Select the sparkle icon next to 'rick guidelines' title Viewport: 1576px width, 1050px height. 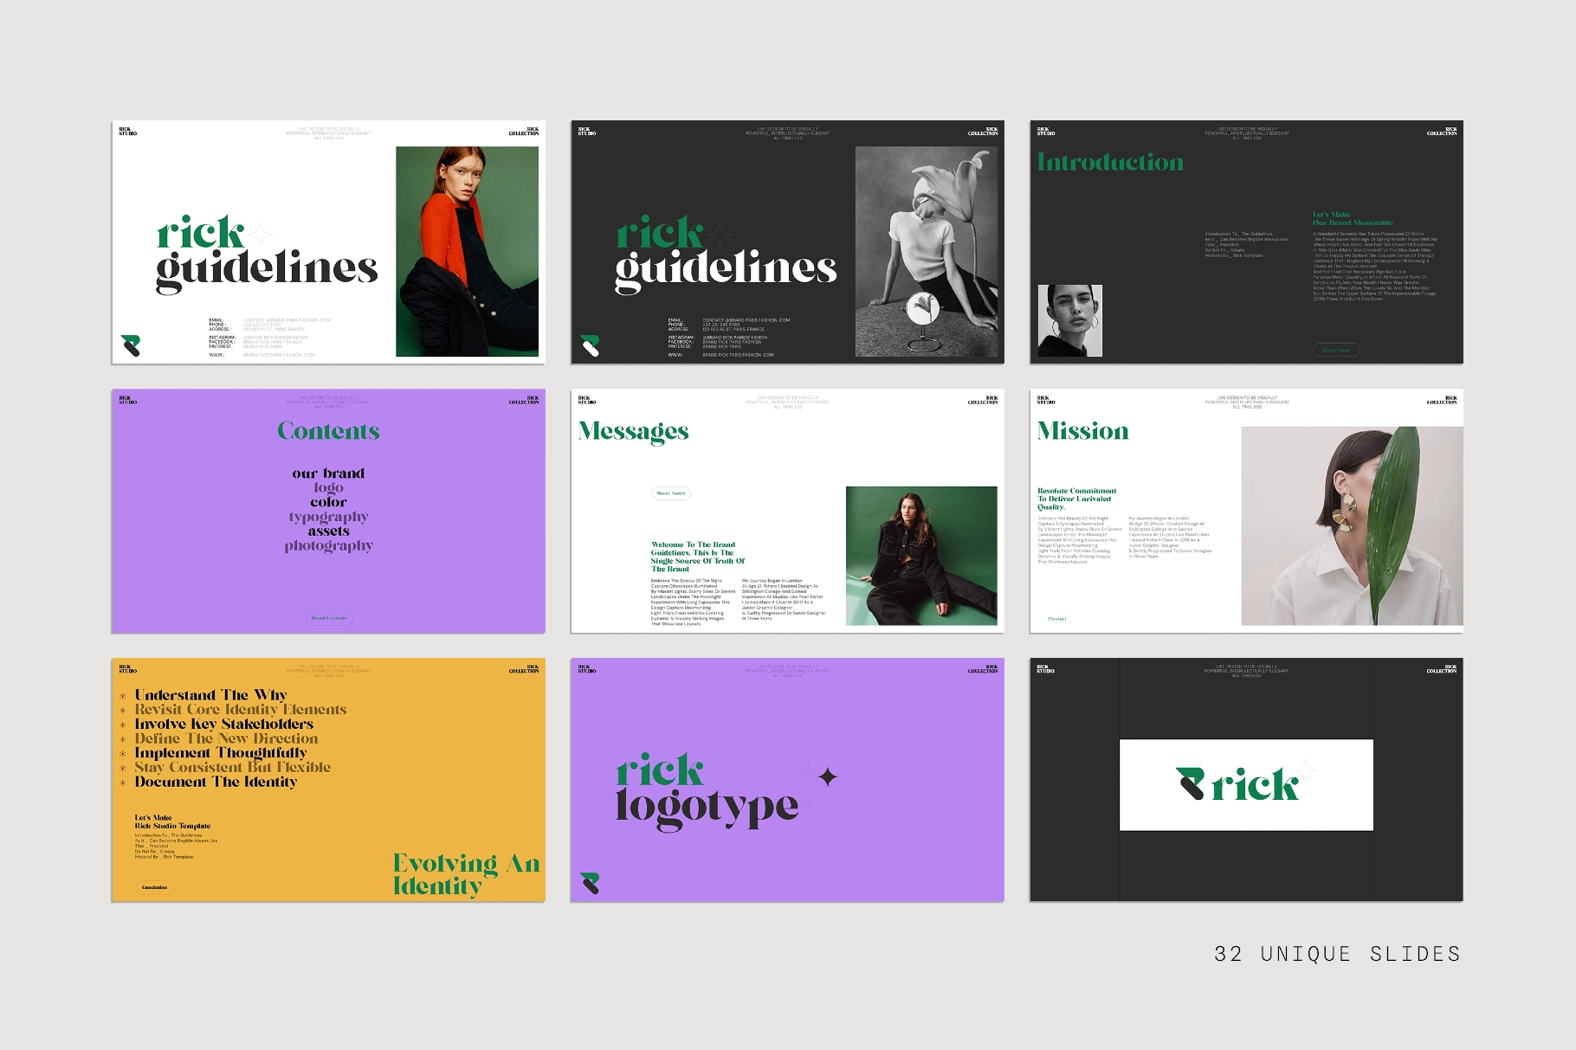pos(261,233)
